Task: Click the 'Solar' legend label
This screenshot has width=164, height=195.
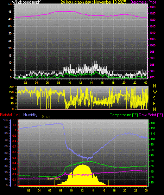Action: coord(46,117)
